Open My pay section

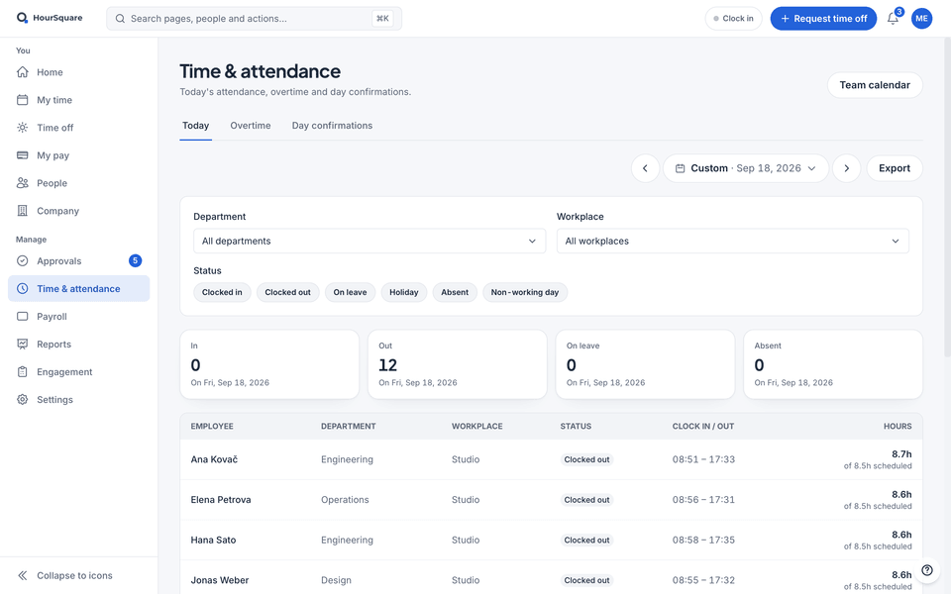pos(79,155)
